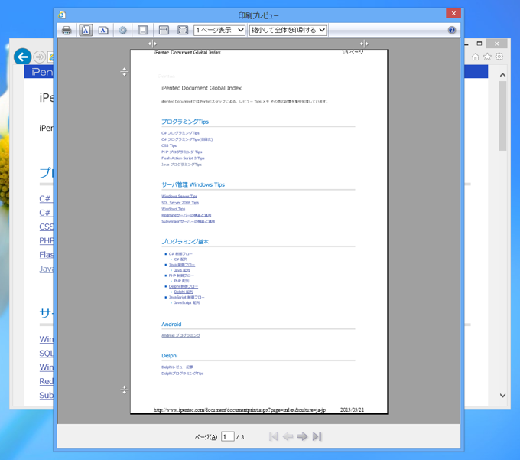
Task: Click the Android heading in the preview page
Action: (x=171, y=325)
